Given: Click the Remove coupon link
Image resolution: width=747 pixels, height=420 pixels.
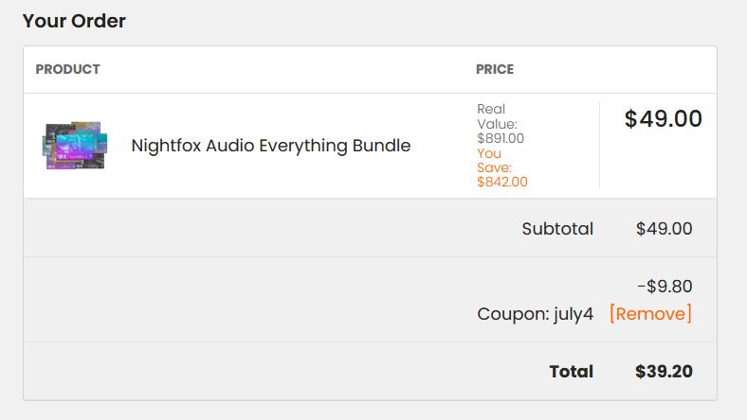Looking at the screenshot, I should (650, 313).
